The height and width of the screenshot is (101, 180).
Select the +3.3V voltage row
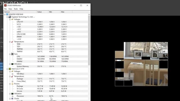click(46, 39)
